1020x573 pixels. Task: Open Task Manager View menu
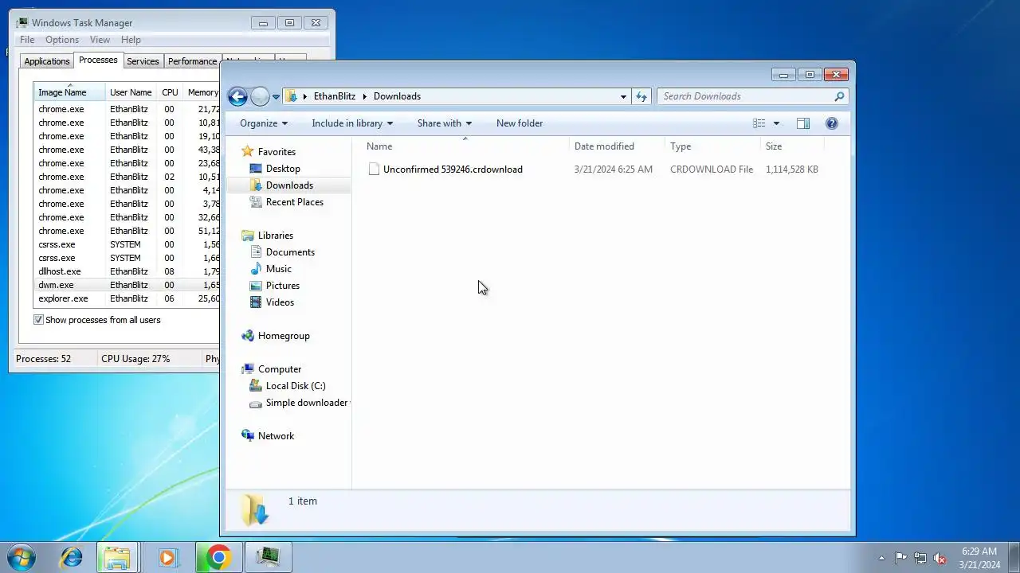(100, 40)
